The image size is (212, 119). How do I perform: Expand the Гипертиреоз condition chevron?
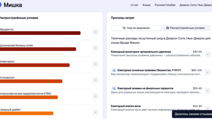pos(95,64)
